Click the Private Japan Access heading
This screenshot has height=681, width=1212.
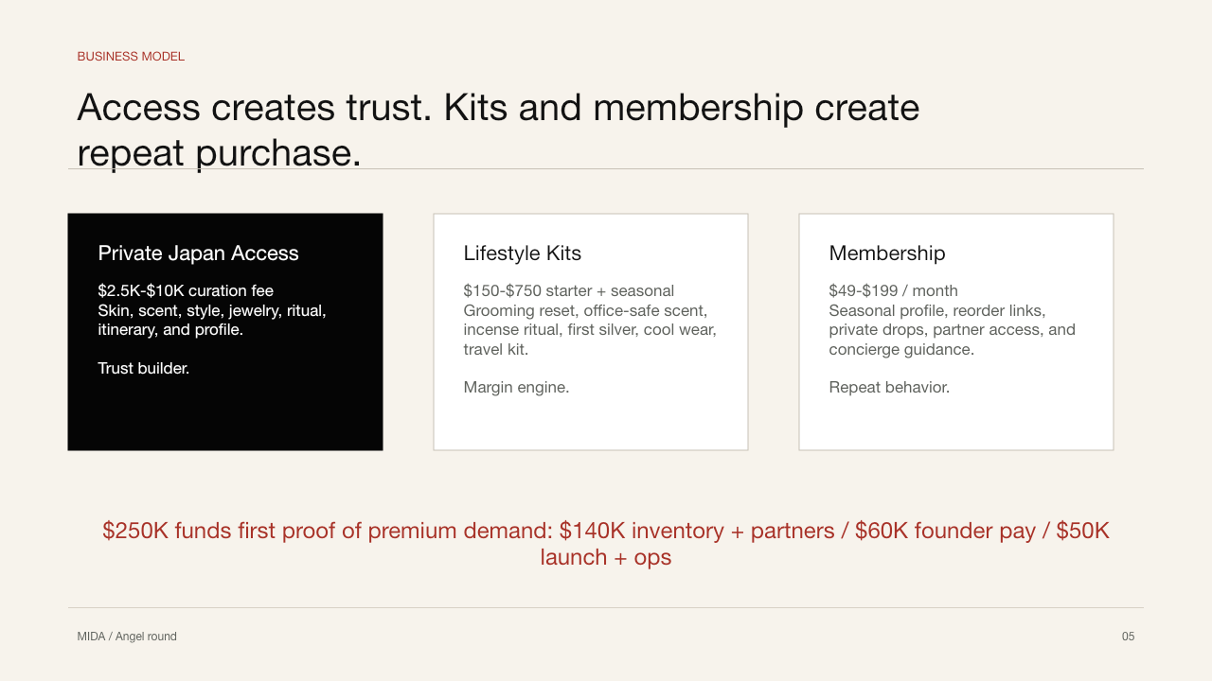click(x=198, y=253)
